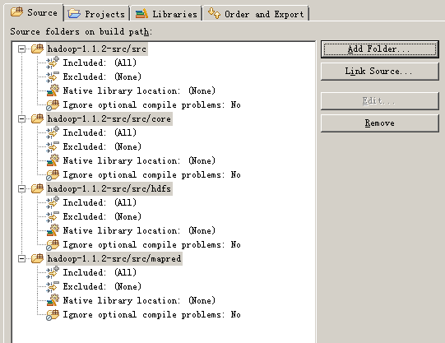Select 'Excluded: (None)' under src/mapred
The width and height of the screenshot is (445, 343).
coord(102,286)
